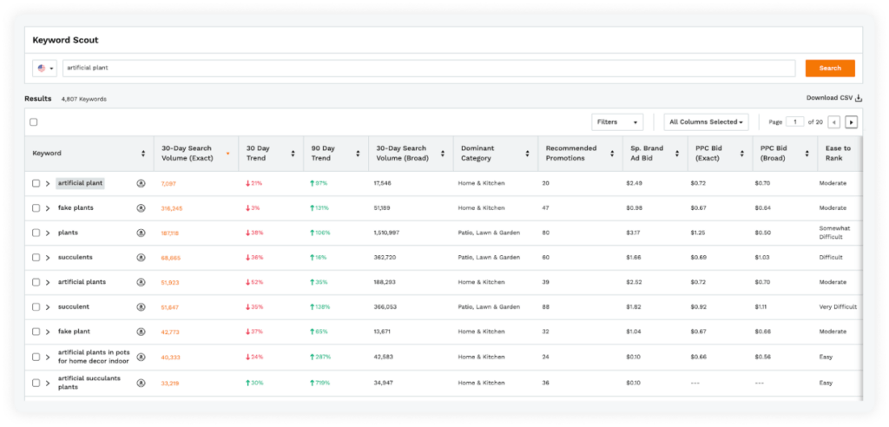The height and width of the screenshot is (427, 889).
Task: Expand the plants row chevron
Action: (48, 233)
